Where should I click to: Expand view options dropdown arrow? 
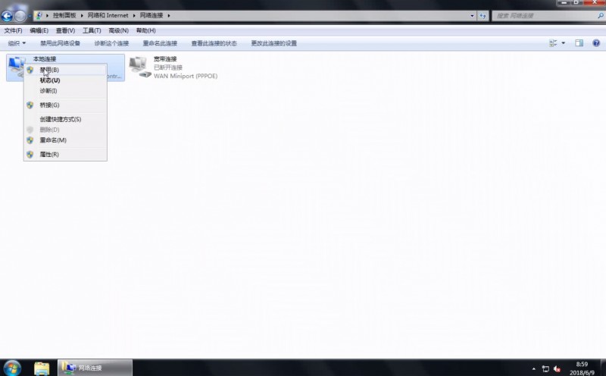tap(563, 43)
